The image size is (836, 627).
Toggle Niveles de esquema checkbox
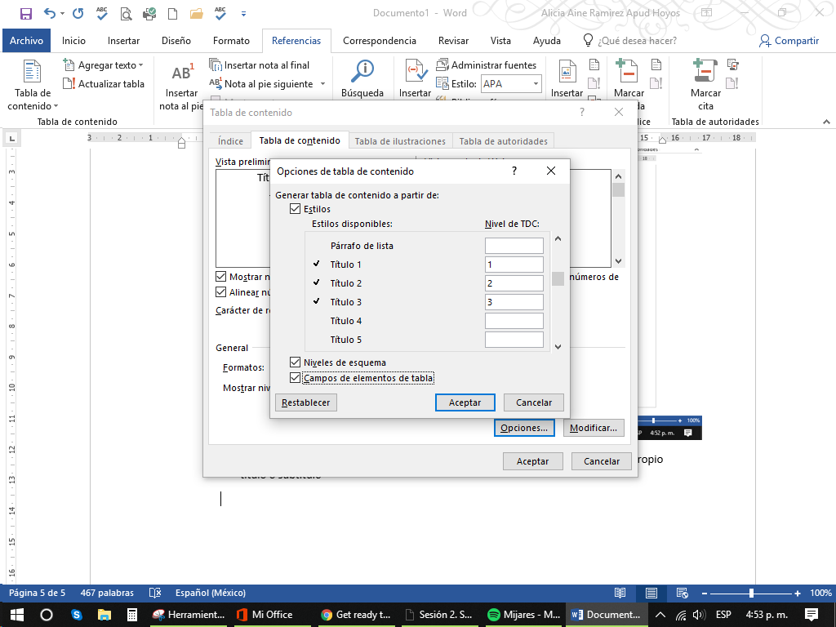point(295,362)
